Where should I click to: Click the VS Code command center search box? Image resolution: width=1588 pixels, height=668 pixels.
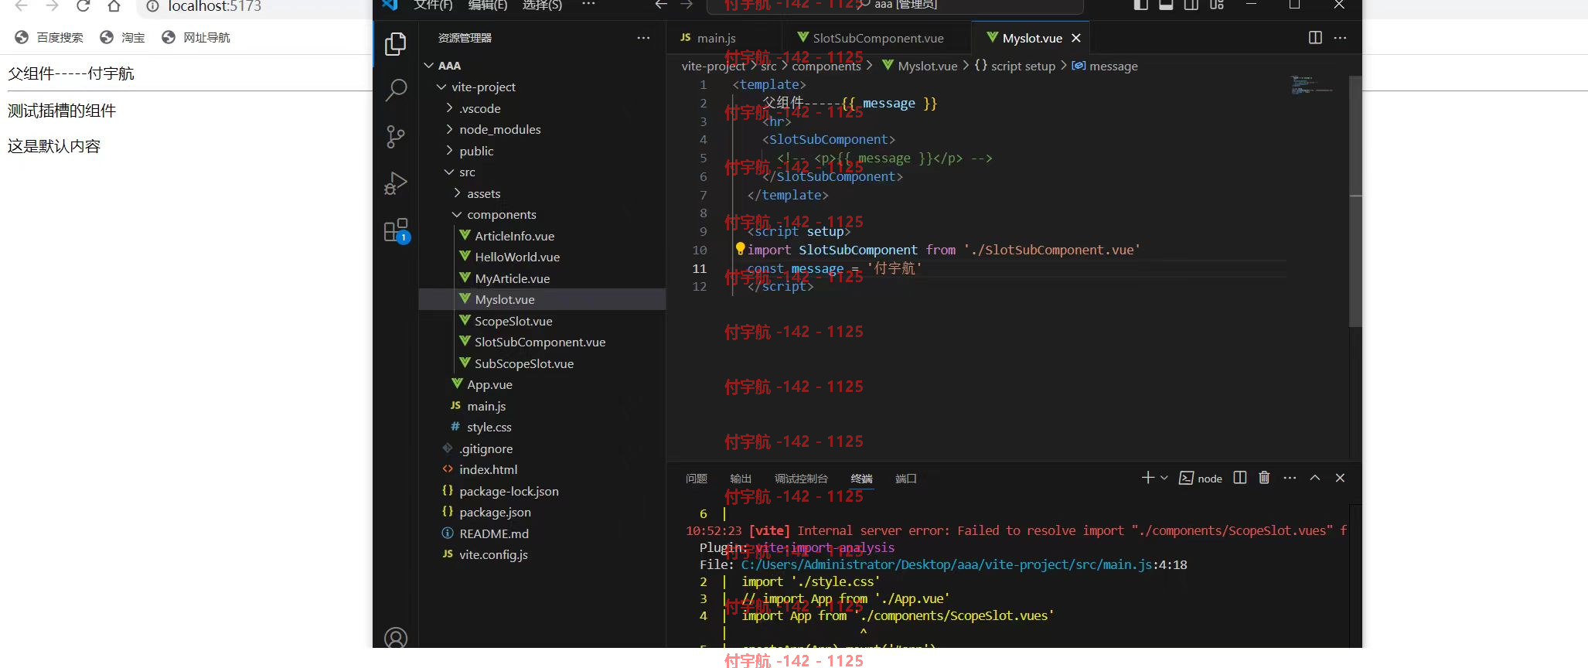[895, 5]
